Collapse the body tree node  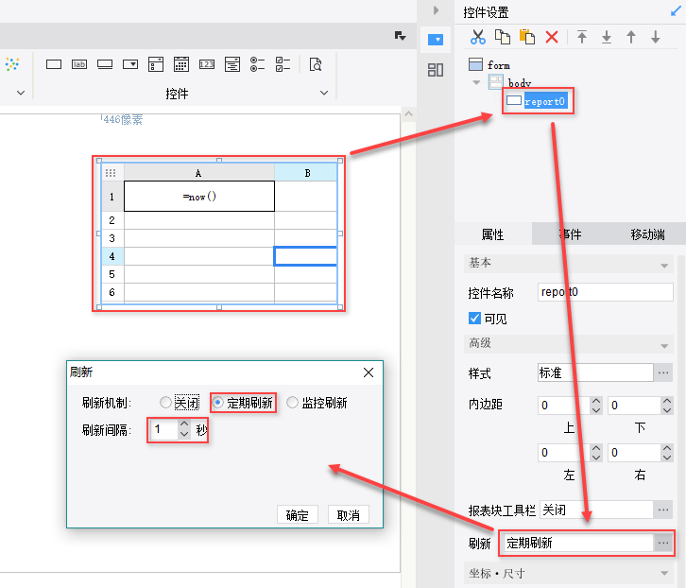[476, 82]
